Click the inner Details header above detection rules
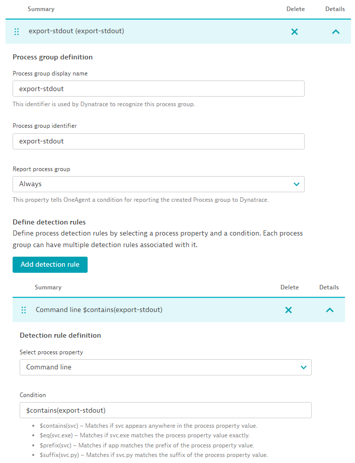Viewport: 355px width, 463px height. click(329, 287)
